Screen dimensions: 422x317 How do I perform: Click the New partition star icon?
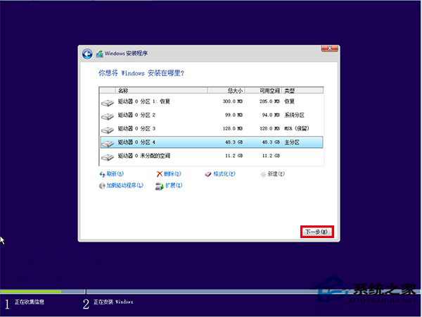tap(263, 175)
